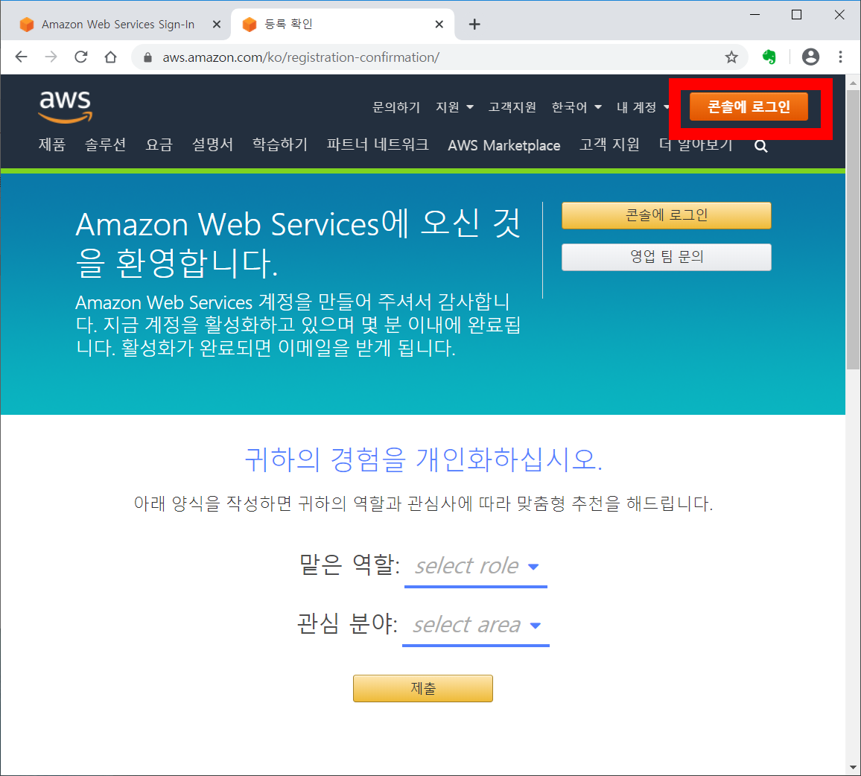Reload the page
861x776 pixels.
(81, 57)
